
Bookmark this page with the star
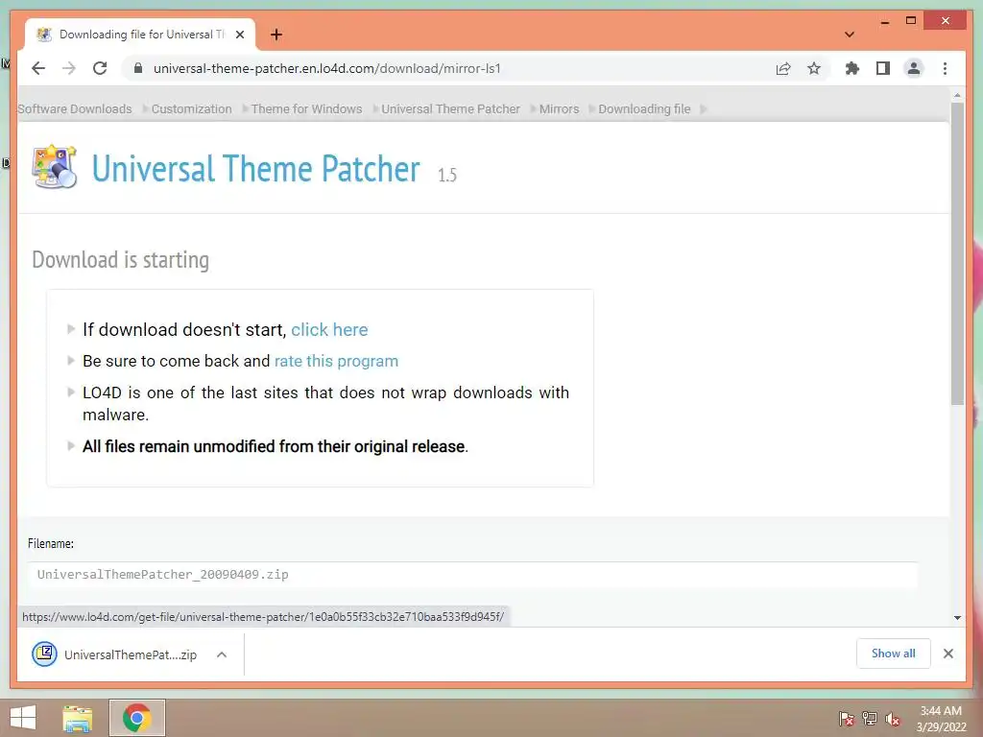[x=814, y=68]
